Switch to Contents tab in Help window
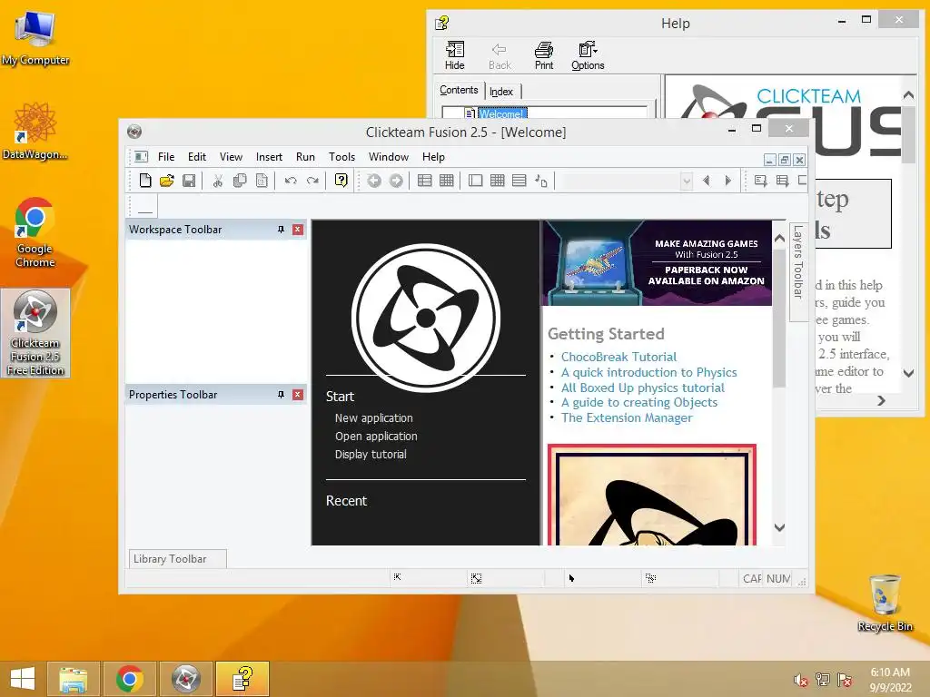Screen dimensions: 930x697 coord(459,90)
